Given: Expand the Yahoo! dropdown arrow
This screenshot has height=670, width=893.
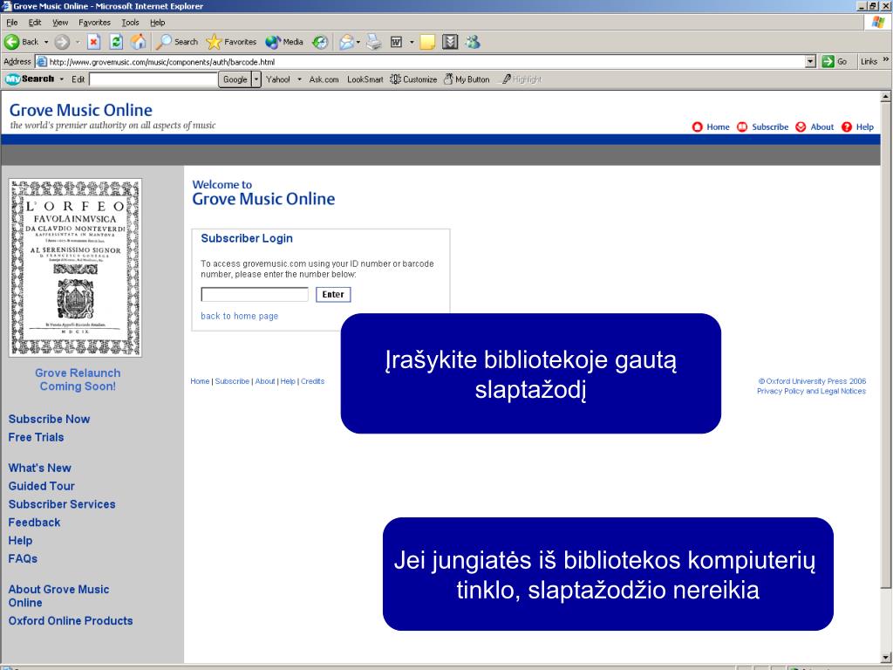Looking at the screenshot, I should click(x=300, y=79).
